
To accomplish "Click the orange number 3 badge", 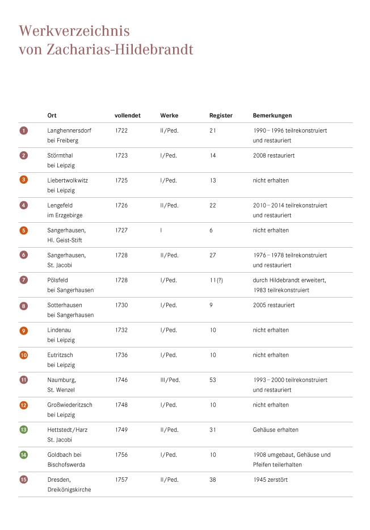I will click(x=24, y=180).
